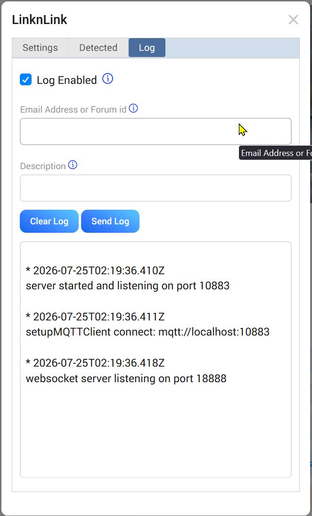Click the Send Log button
Viewport: 312px width, 516px height.
pyautogui.click(x=110, y=221)
